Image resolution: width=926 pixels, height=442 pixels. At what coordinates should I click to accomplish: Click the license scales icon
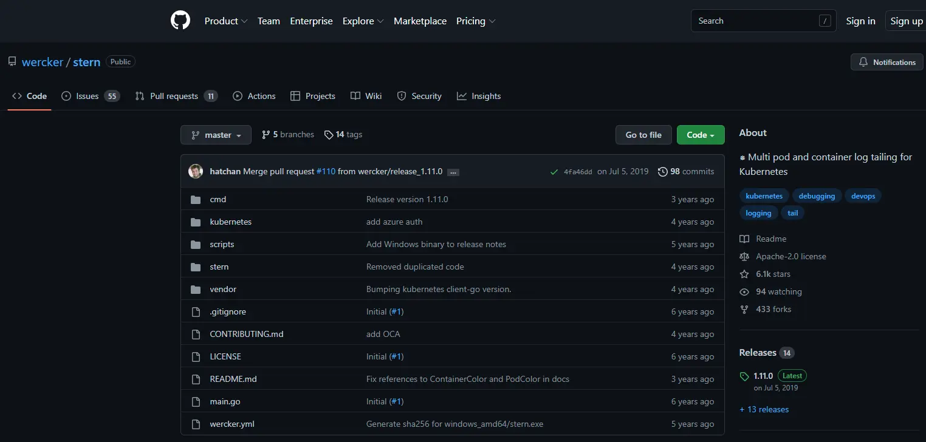[x=744, y=256]
